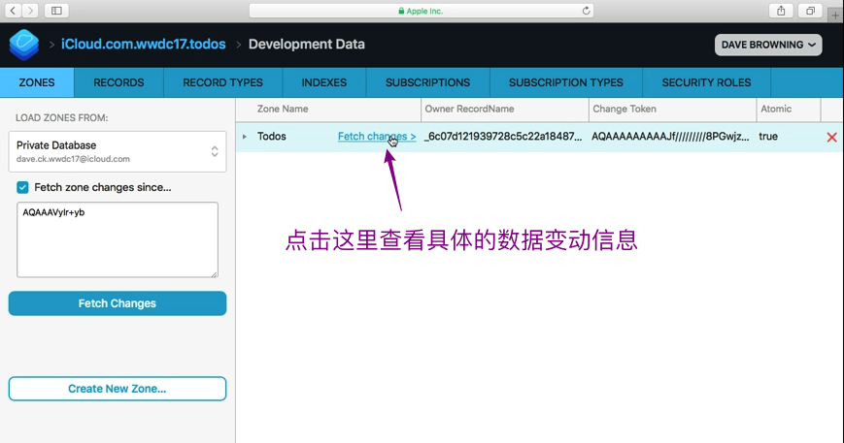Open a new tab with plus icon

pyautogui.click(x=835, y=16)
